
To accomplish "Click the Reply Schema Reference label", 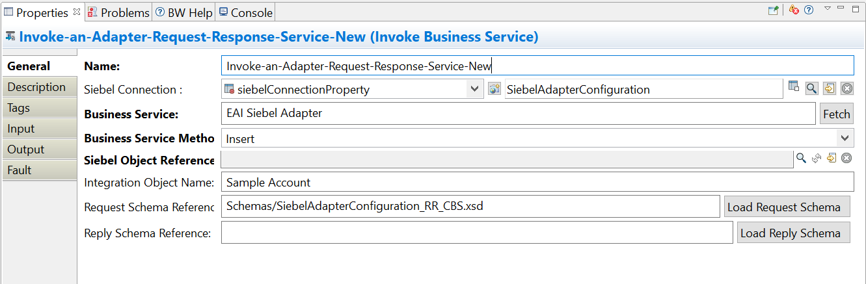I will [x=148, y=233].
